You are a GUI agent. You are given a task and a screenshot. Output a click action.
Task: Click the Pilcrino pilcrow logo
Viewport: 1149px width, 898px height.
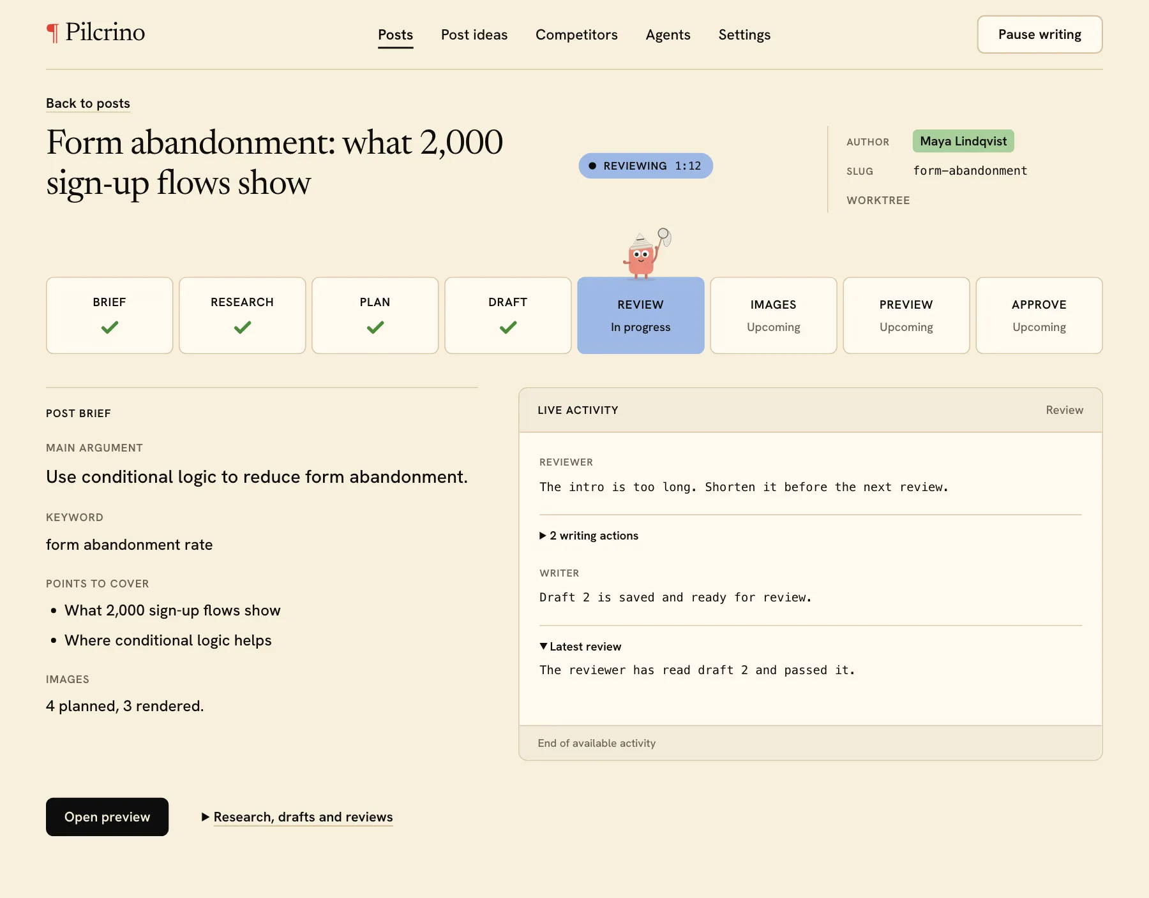[x=96, y=33]
